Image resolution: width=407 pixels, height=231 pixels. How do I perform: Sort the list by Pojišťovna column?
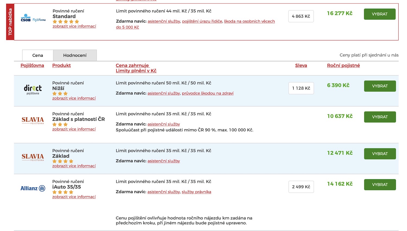click(32, 65)
